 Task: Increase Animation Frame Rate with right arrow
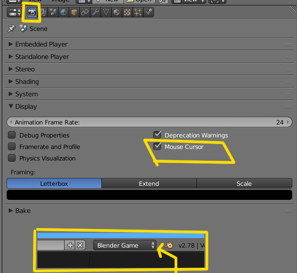click(288, 122)
